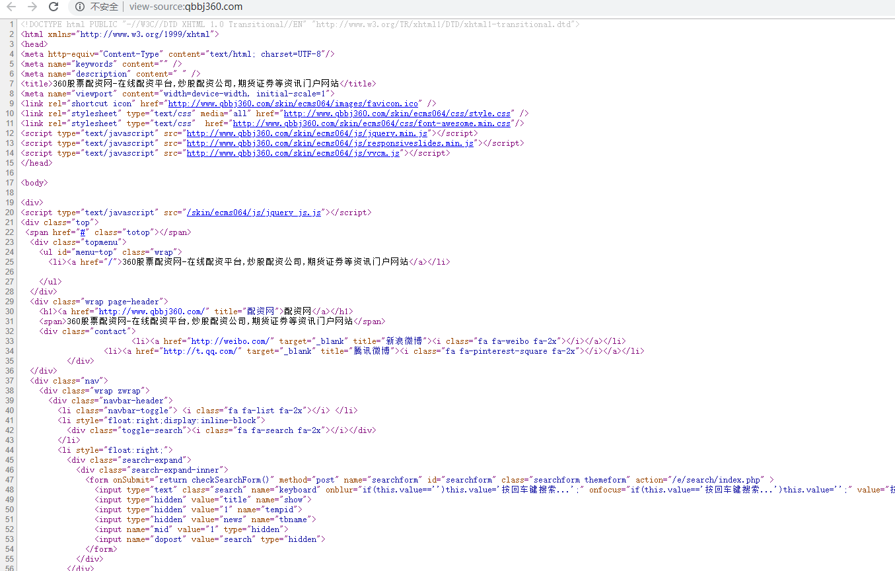Screen dimensions: 895x571
Task: Click the class="contact" div line
Action: point(87,331)
